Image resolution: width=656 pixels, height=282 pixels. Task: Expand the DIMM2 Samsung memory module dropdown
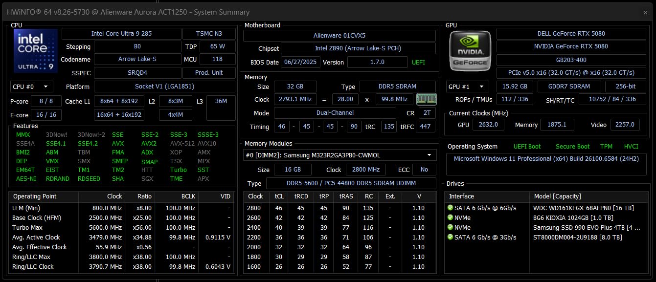[x=429, y=155]
